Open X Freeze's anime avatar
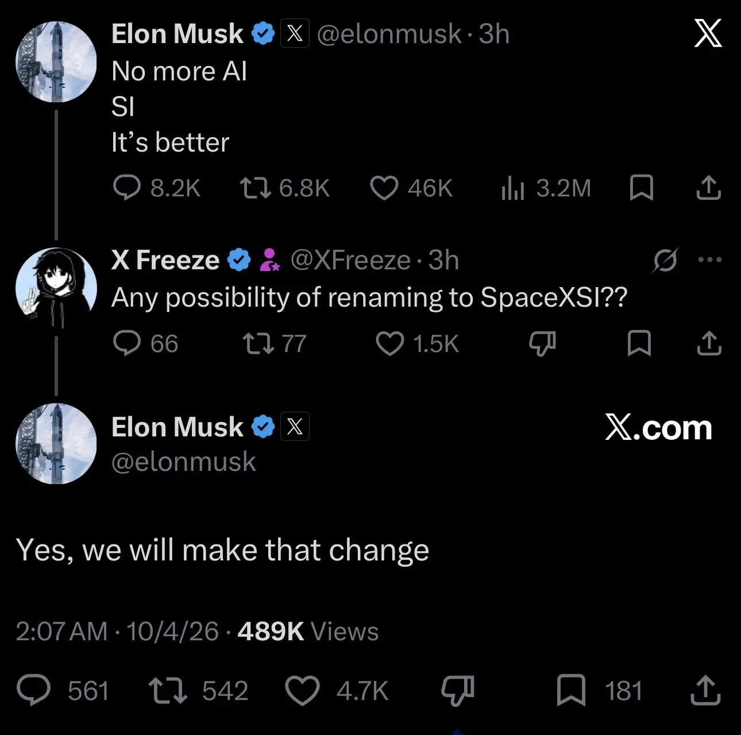This screenshot has height=735, width=741. [56, 288]
